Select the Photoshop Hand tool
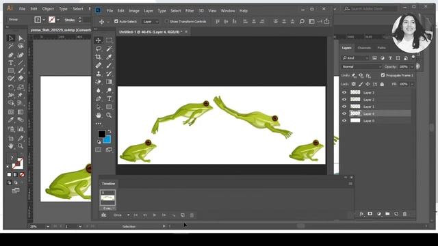The image size is (438, 246). click(x=99, y=115)
